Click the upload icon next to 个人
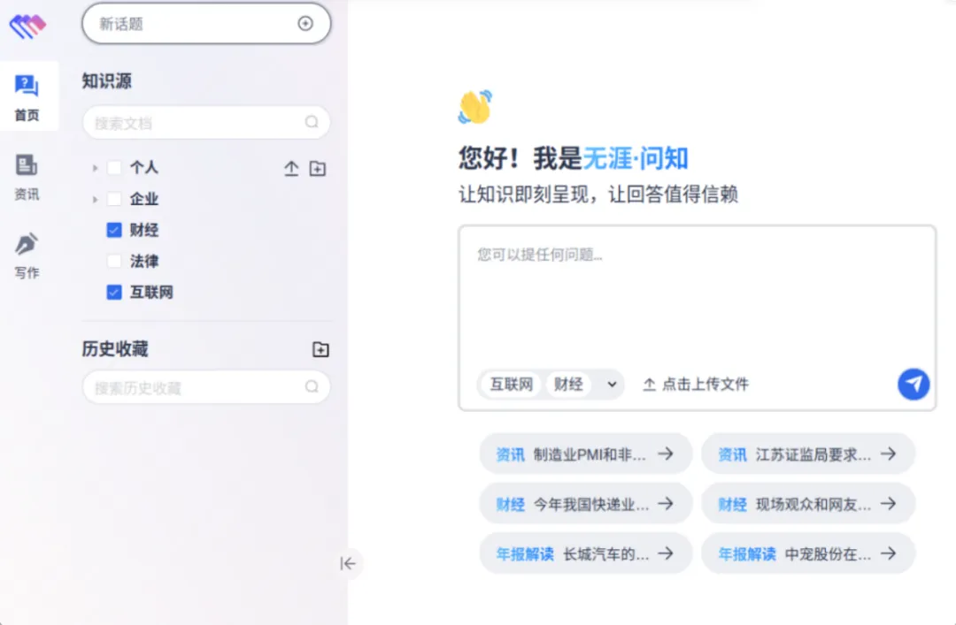 [291, 168]
